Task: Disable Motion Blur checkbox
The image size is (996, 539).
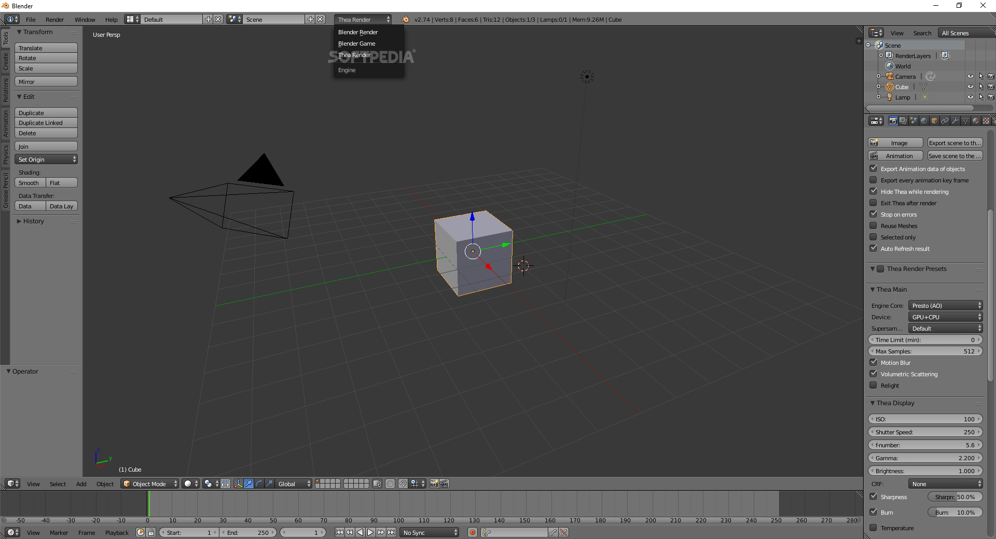Action: click(873, 362)
